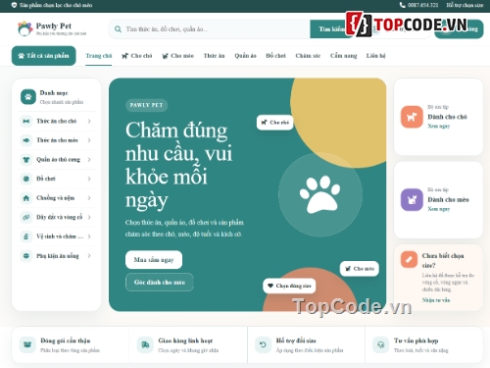
Task: Open Liên hệ navigation item
Action: point(375,56)
